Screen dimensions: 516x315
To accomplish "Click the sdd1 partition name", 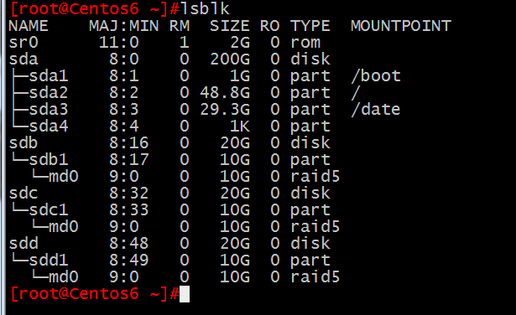I will [x=49, y=261].
